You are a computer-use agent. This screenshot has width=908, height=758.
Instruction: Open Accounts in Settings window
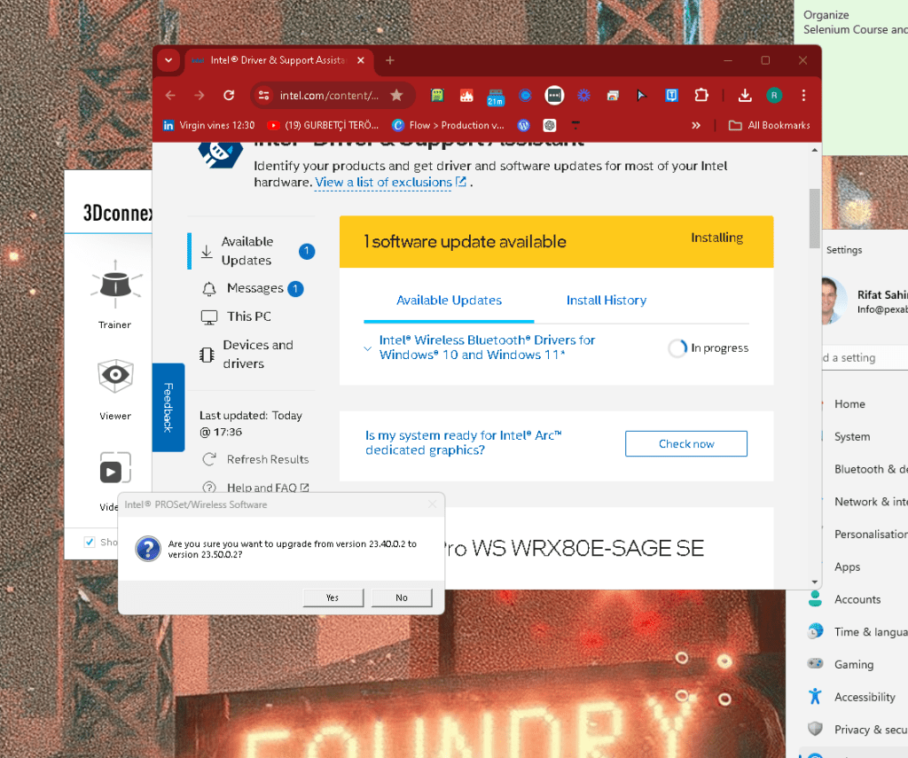click(857, 599)
